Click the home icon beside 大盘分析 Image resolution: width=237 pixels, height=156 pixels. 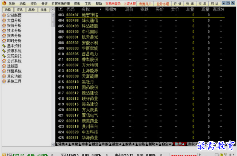4,21
